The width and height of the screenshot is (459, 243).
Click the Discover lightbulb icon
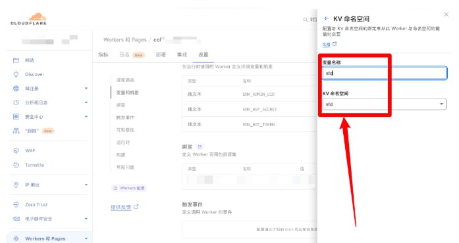point(16,74)
